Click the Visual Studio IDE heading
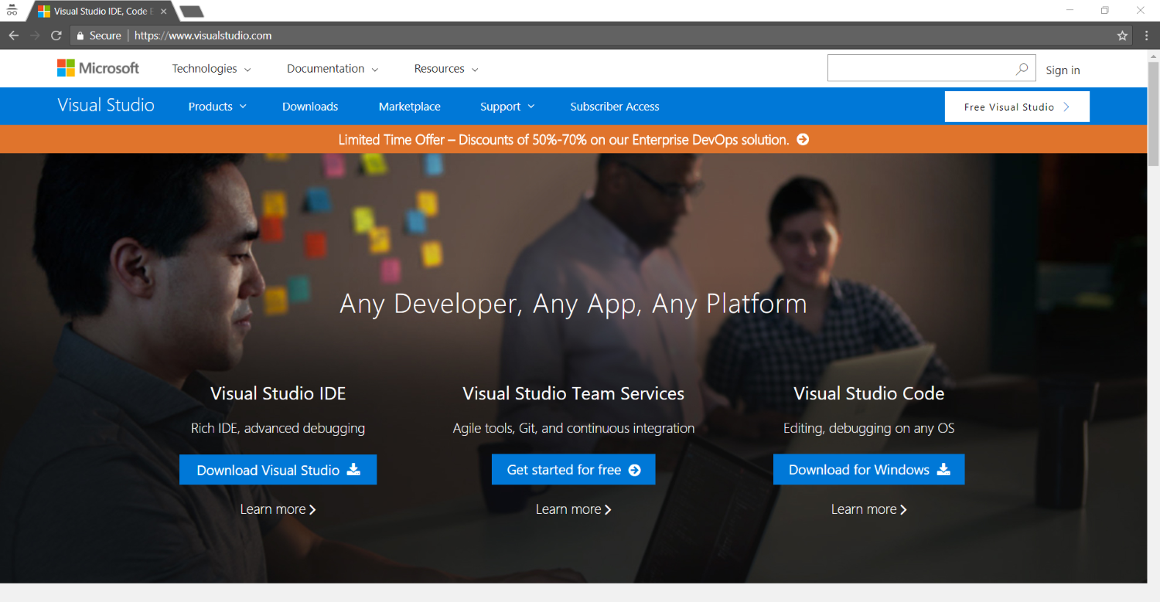The height and width of the screenshot is (602, 1160). click(278, 393)
